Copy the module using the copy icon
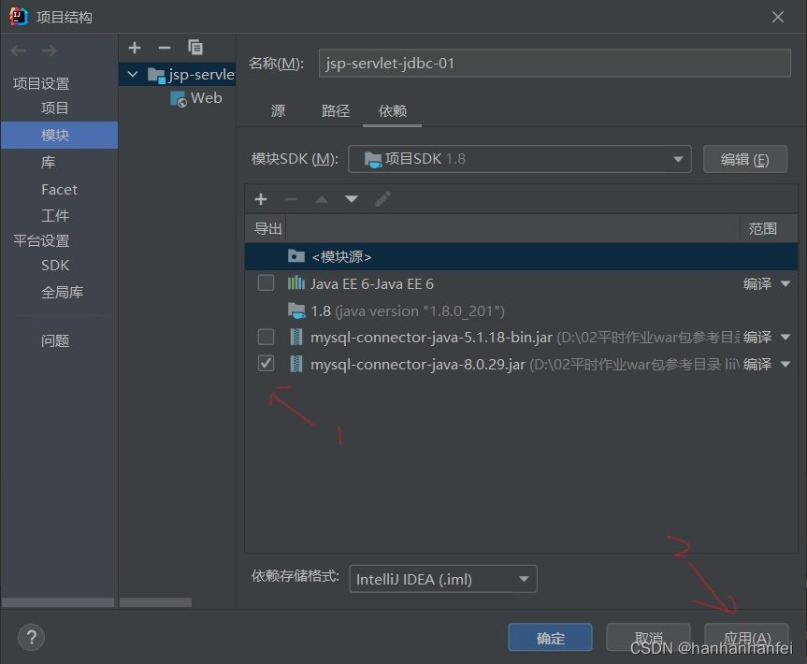 point(195,47)
